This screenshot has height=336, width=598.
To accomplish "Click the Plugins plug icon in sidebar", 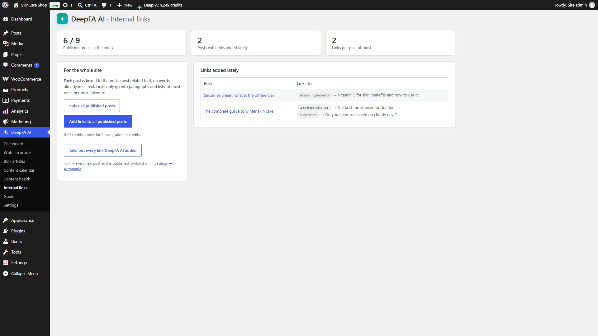I will pos(6,231).
